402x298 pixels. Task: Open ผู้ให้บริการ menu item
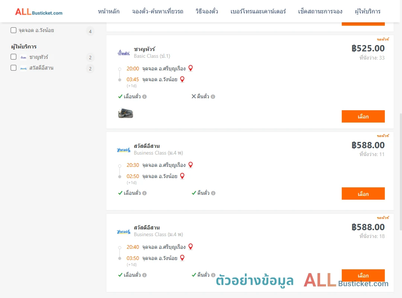(x=368, y=12)
